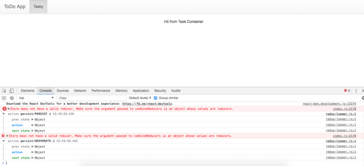364x166 pixels.
Task: Open the fb.me/react-devtools link
Action: (x=147, y=104)
